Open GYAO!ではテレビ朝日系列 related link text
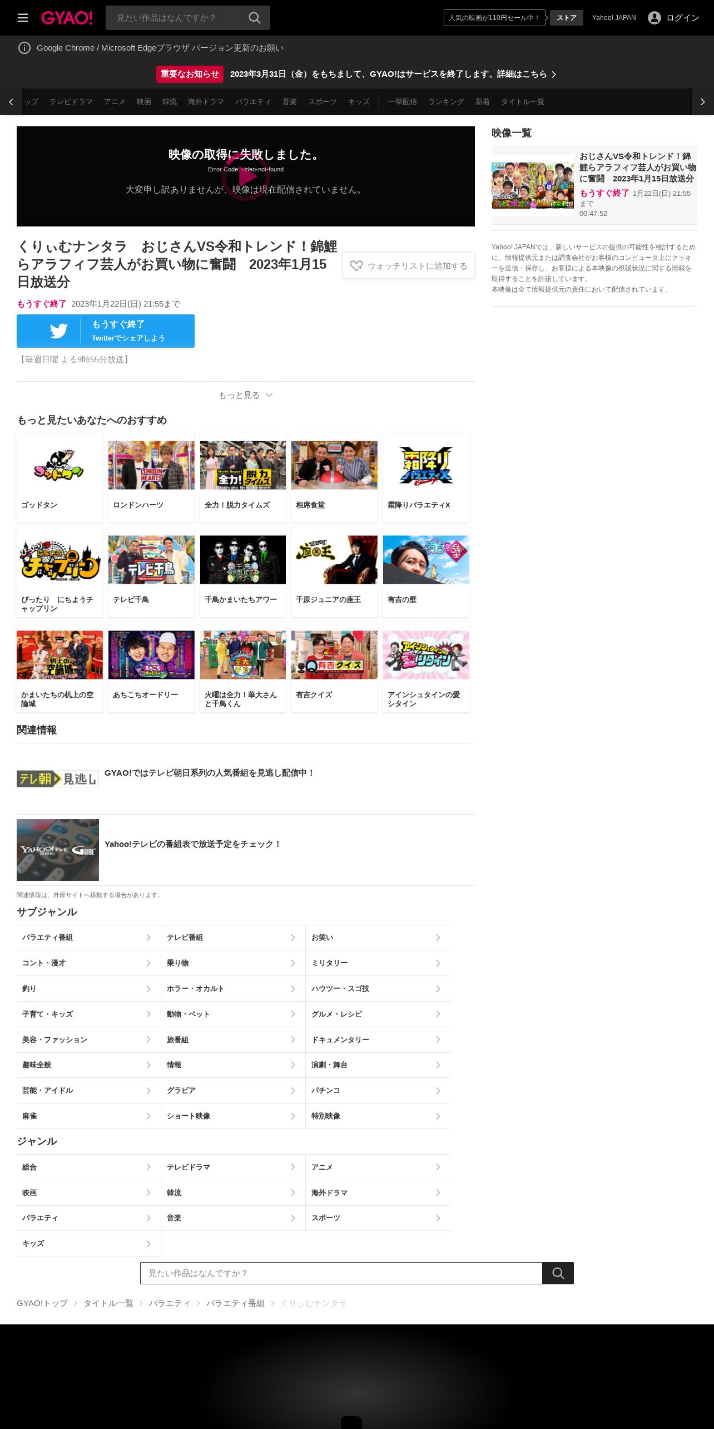The height and width of the screenshot is (1429, 714). 210,773
